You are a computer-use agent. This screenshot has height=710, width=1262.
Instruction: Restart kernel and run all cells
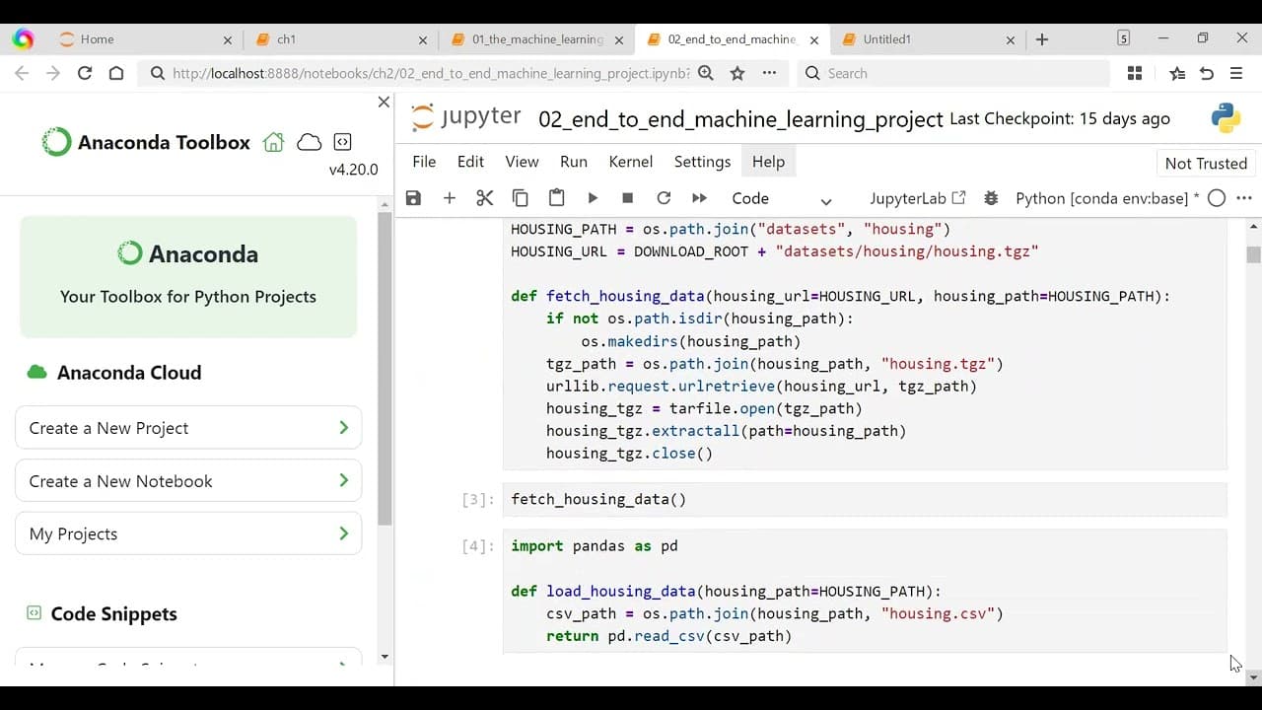pos(699,198)
